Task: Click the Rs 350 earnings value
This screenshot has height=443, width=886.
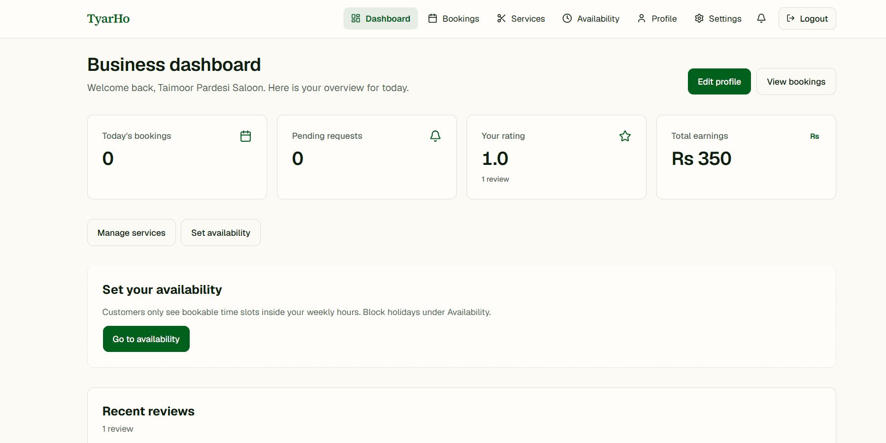Action: (x=702, y=158)
